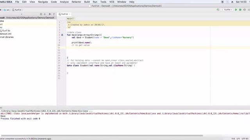Click FunF.kt in the navigation breadcrumb
This screenshot has height=140, width=250.
coord(17,10)
